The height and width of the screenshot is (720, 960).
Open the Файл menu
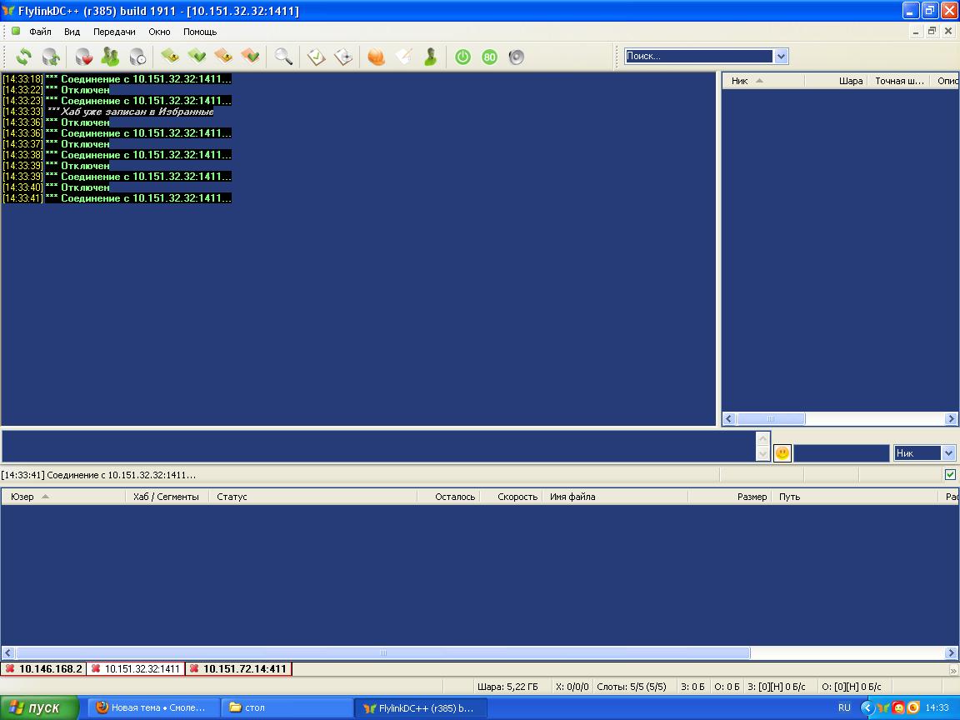click(x=40, y=32)
